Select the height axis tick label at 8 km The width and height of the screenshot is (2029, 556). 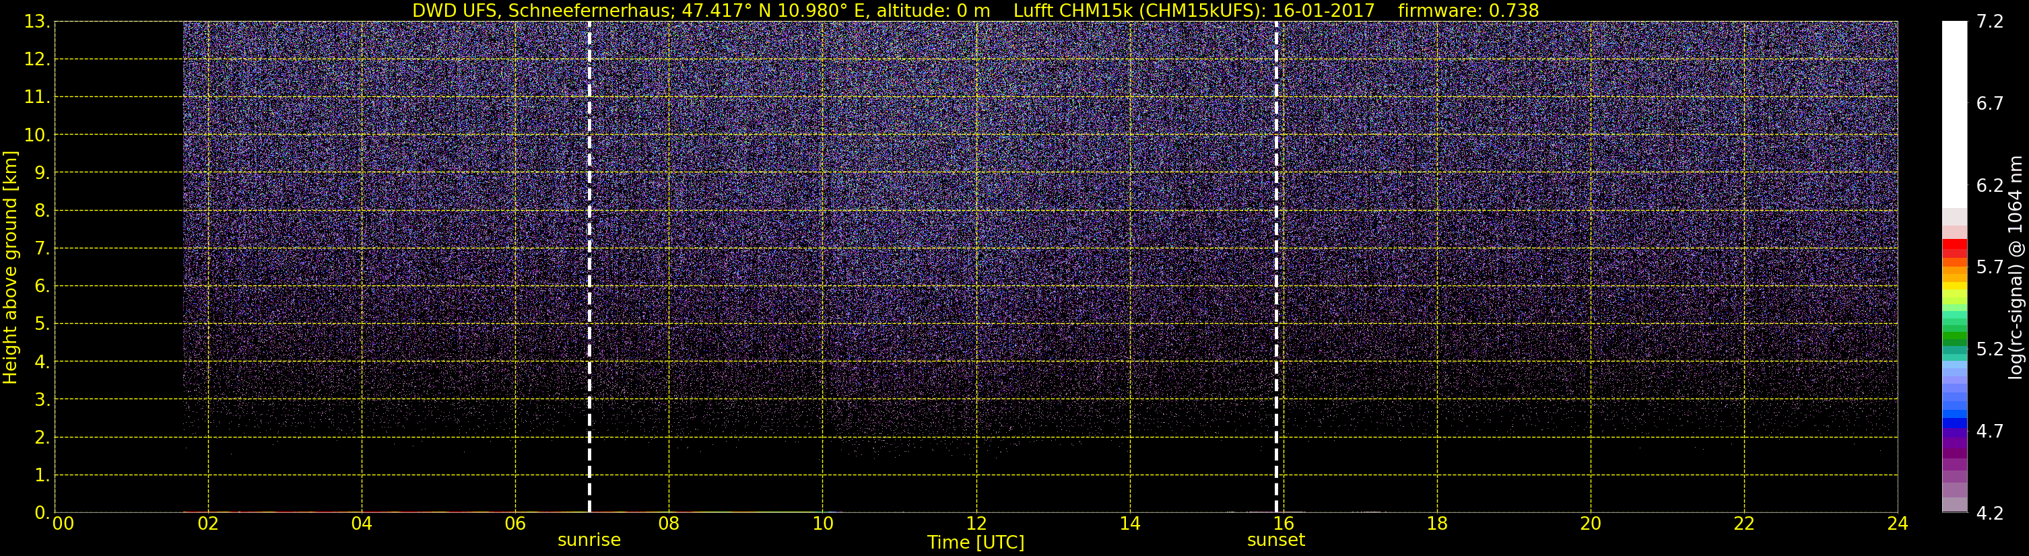click(x=42, y=211)
